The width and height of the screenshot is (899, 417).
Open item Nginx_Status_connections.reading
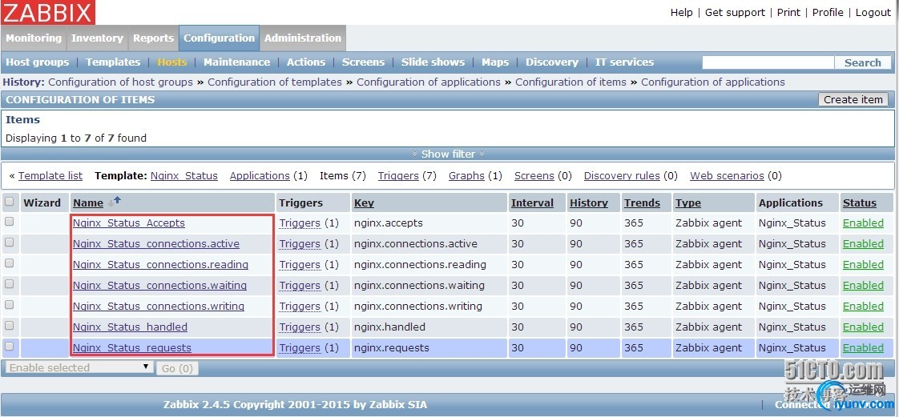tap(160, 265)
